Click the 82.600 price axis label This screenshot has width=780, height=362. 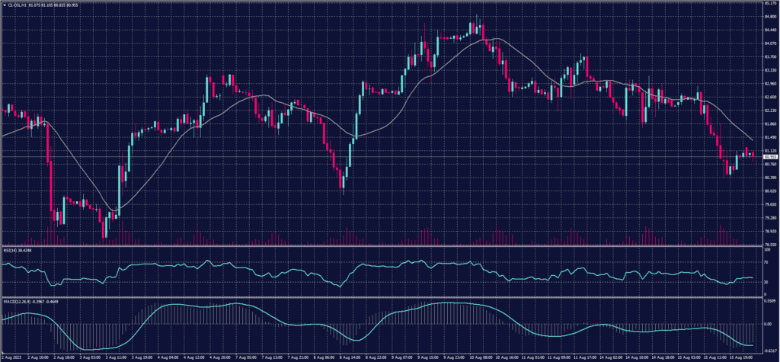769,97
